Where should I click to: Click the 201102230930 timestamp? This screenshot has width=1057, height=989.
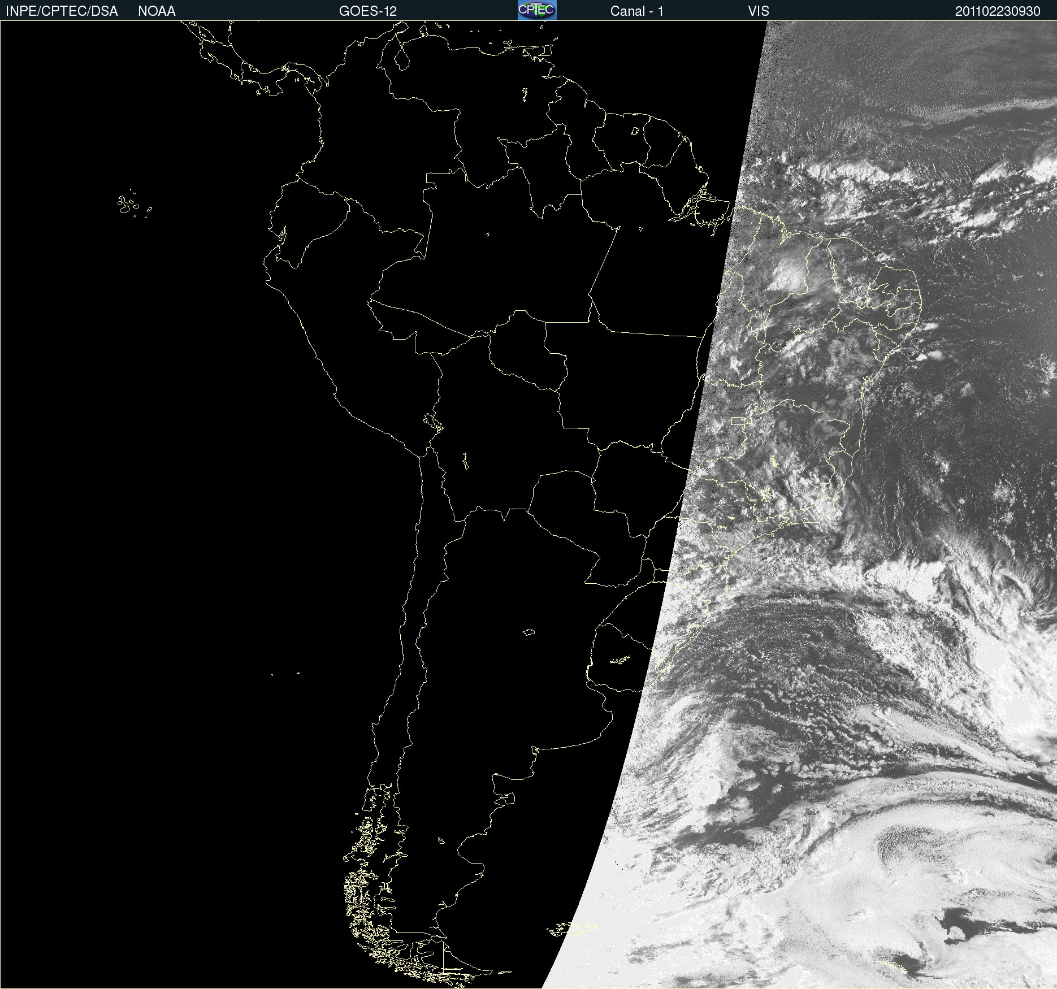tap(998, 11)
